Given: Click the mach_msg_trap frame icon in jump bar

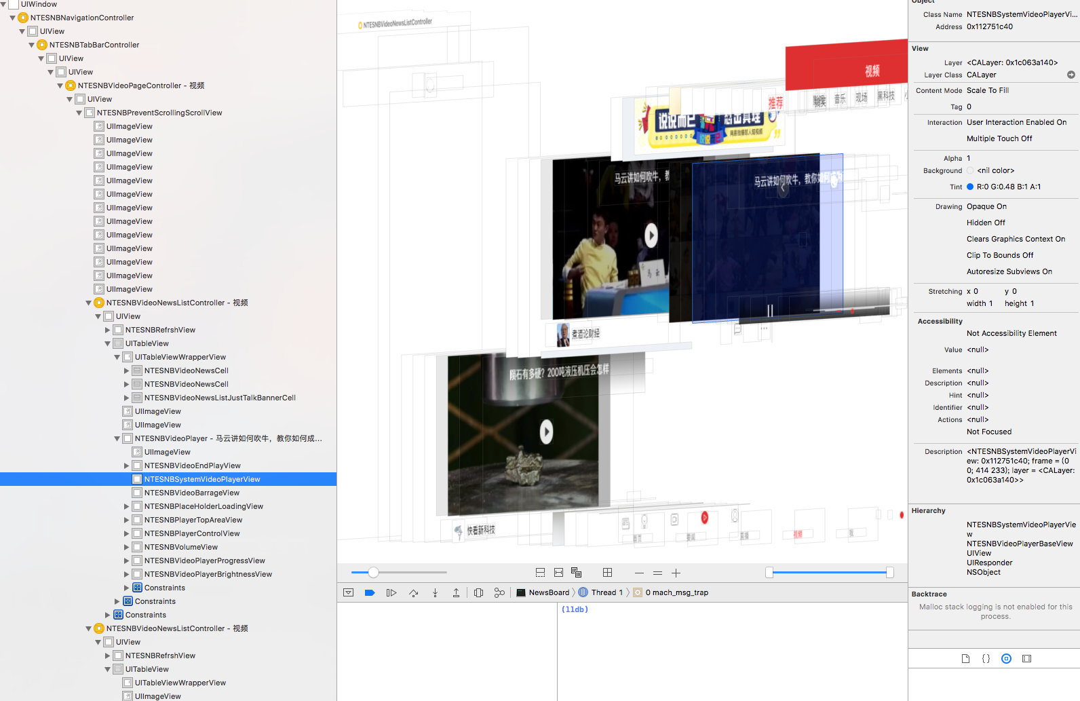Looking at the screenshot, I should click(x=638, y=592).
